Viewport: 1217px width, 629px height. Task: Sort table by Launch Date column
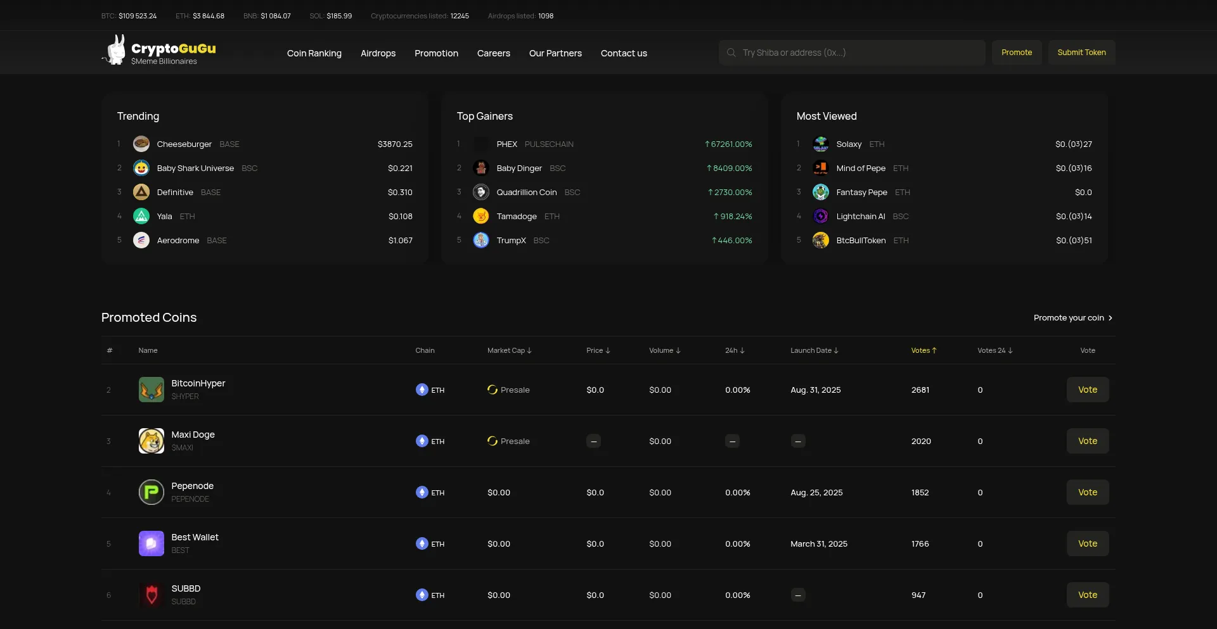coord(814,350)
